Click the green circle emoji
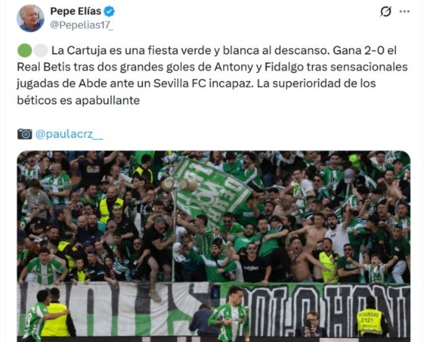The image size is (430, 342). [x=25, y=51]
